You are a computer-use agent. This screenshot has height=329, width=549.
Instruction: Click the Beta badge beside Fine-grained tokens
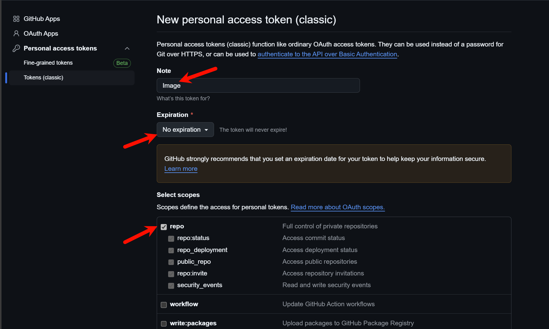pos(122,63)
